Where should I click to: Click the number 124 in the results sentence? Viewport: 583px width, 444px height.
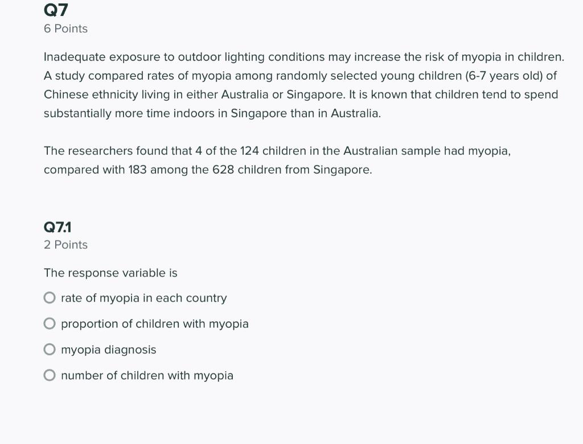(249, 151)
